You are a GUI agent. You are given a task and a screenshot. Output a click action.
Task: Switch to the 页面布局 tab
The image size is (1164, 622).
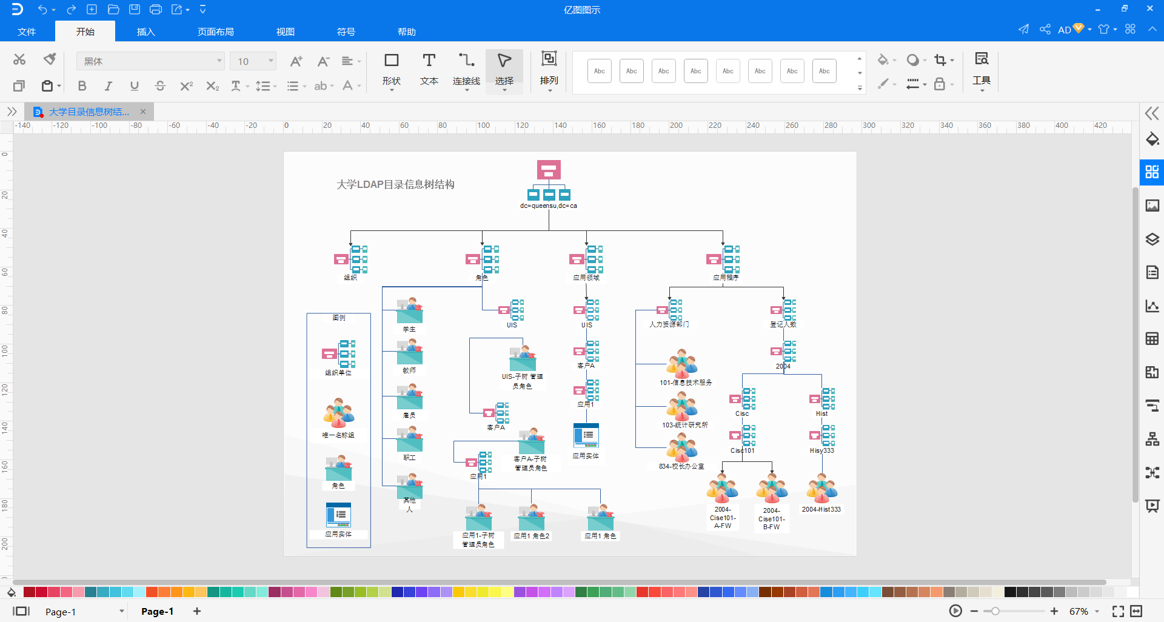click(215, 32)
